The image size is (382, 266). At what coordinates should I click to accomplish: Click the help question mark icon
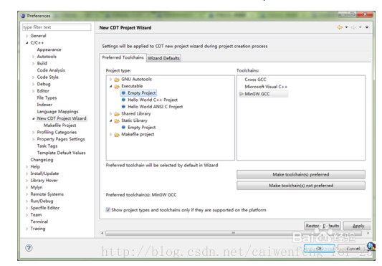[29, 248]
